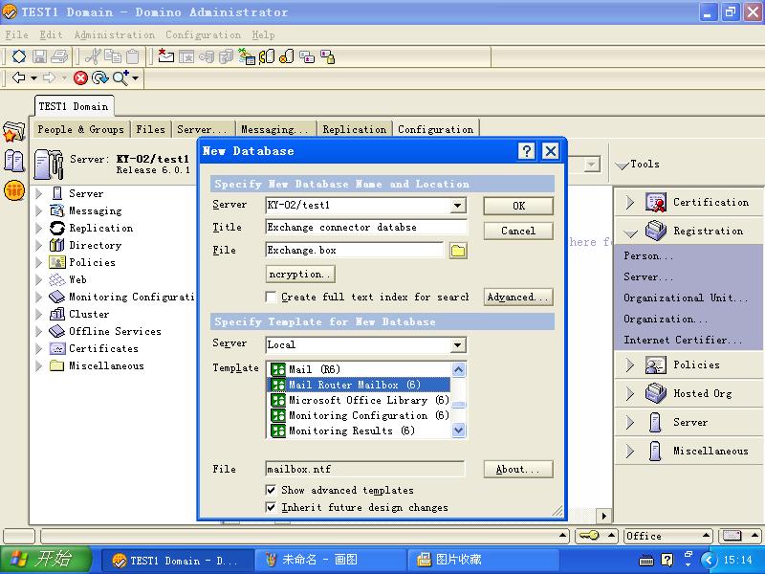Select Offline Services in the tree
This screenshot has height=574, width=765.
pos(115,331)
